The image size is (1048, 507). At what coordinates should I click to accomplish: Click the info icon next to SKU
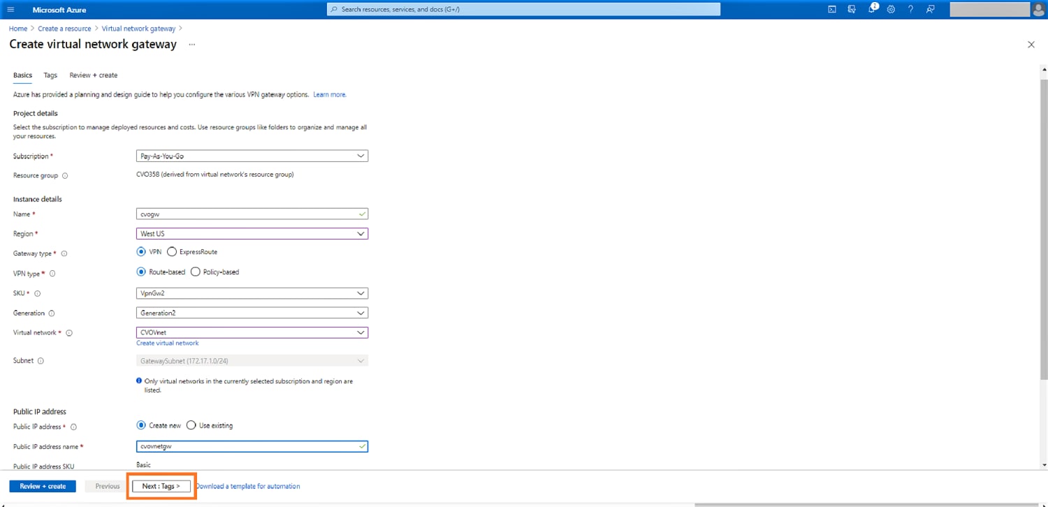click(38, 294)
